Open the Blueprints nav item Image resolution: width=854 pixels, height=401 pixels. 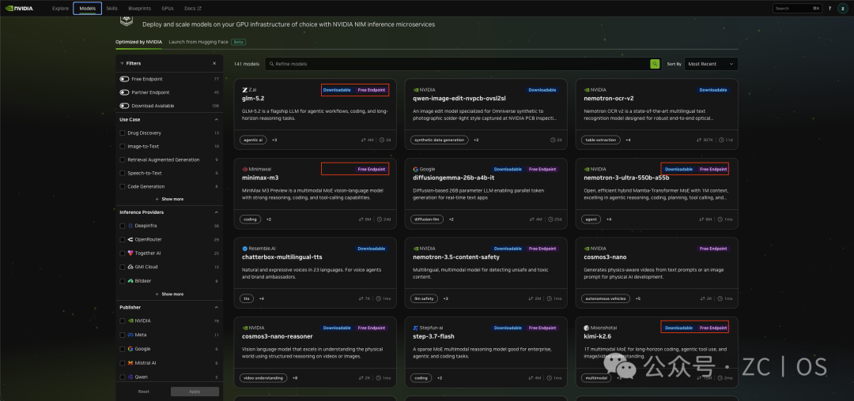(140, 8)
